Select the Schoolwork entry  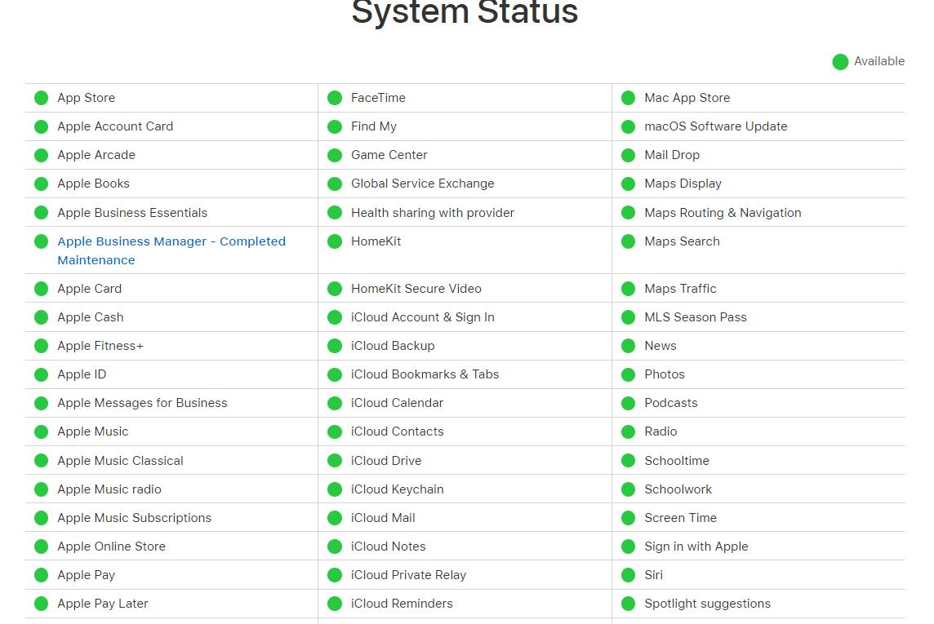click(678, 489)
